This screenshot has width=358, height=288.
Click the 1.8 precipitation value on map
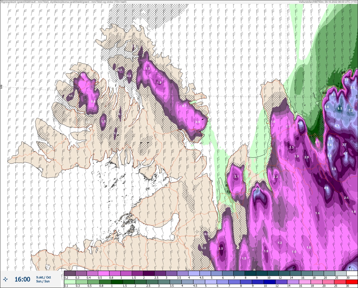tap(354, 212)
